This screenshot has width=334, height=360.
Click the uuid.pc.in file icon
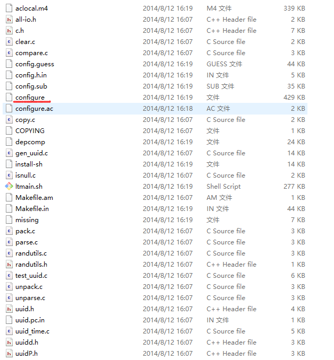9,320
